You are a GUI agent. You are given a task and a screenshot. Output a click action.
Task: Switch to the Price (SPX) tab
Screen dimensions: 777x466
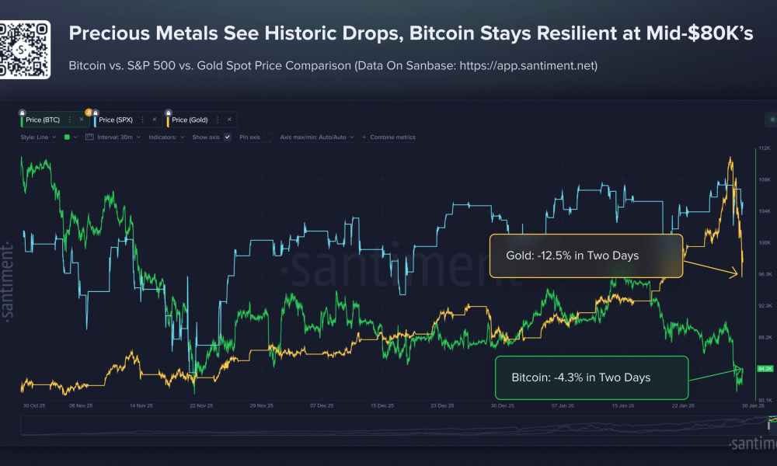point(117,119)
